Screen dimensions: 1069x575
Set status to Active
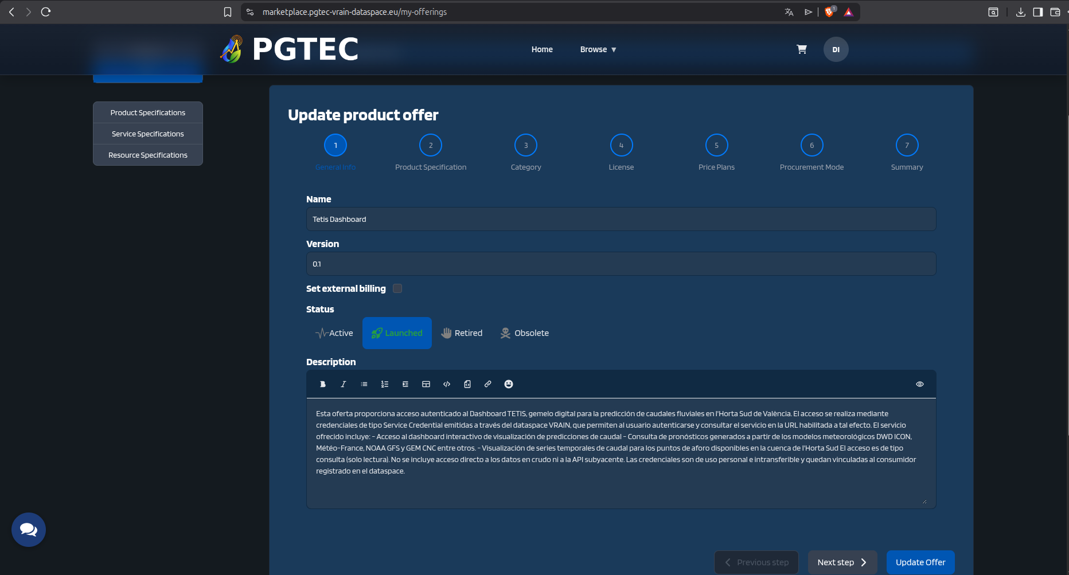click(x=334, y=333)
